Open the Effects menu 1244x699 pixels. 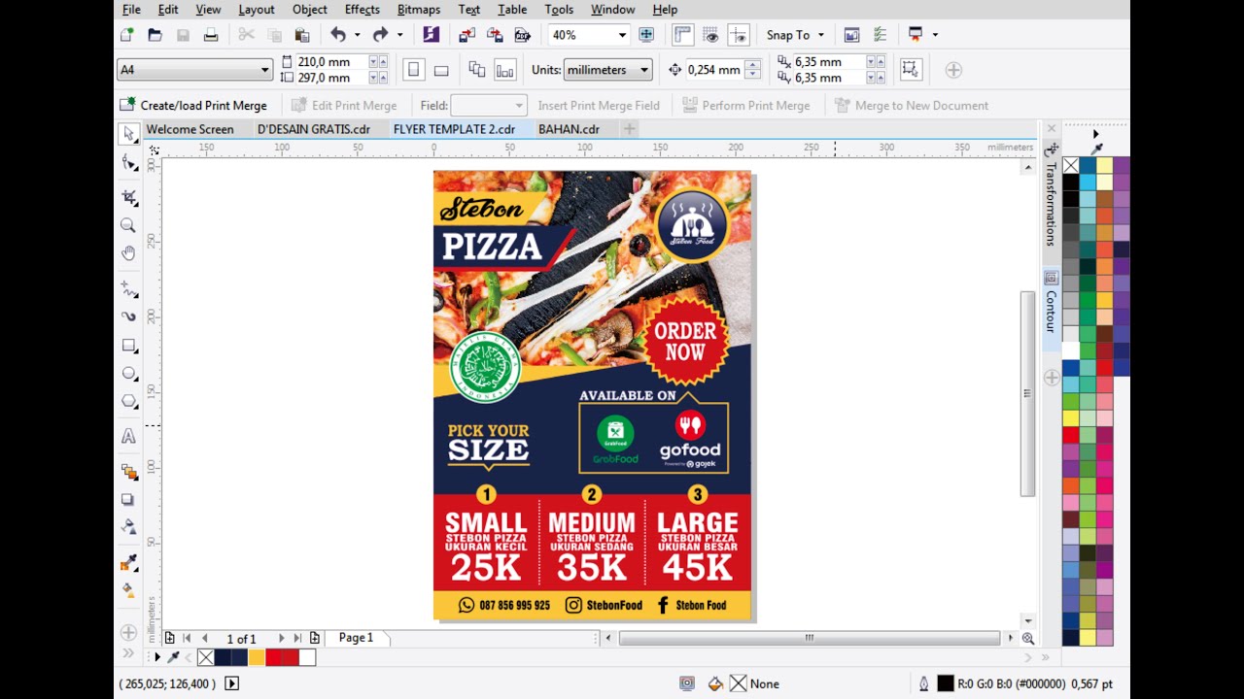coord(362,10)
